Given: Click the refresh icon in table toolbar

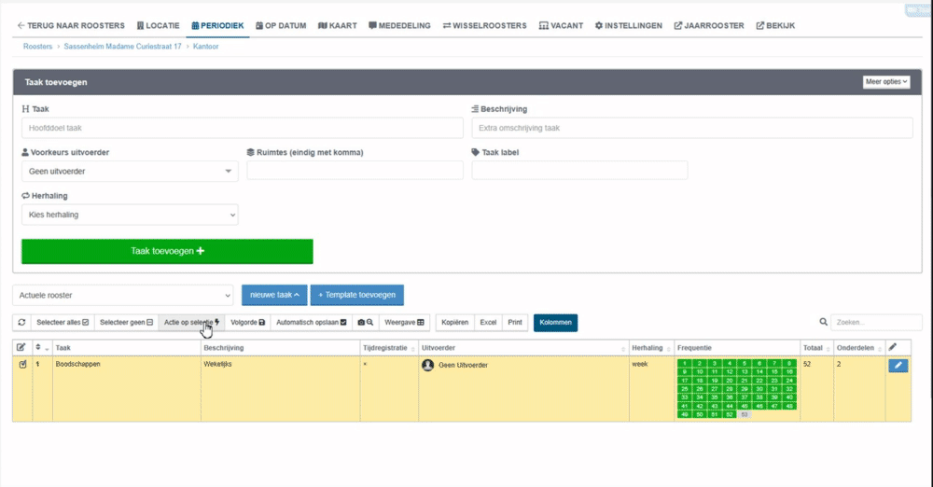Looking at the screenshot, I should click(21, 322).
